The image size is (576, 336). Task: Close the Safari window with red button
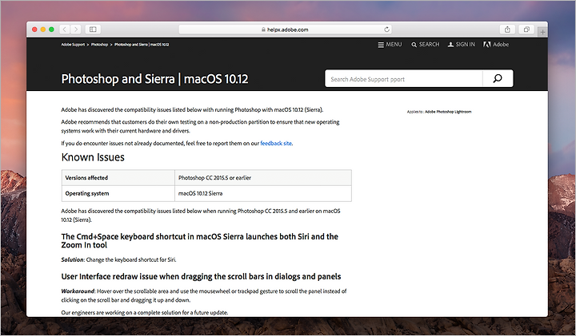34,30
